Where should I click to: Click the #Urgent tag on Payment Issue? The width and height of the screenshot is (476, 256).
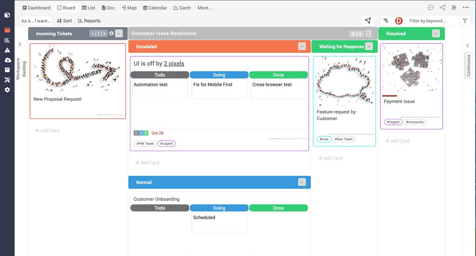(x=393, y=122)
